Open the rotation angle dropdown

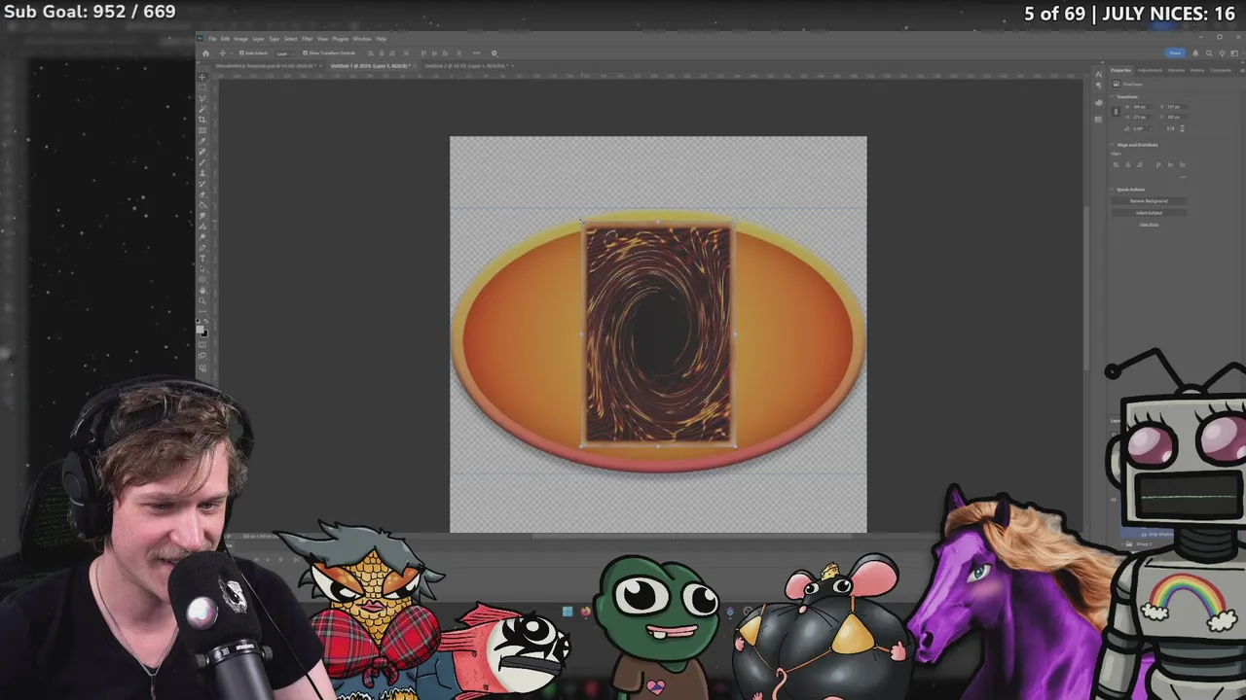tap(1151, 128)
